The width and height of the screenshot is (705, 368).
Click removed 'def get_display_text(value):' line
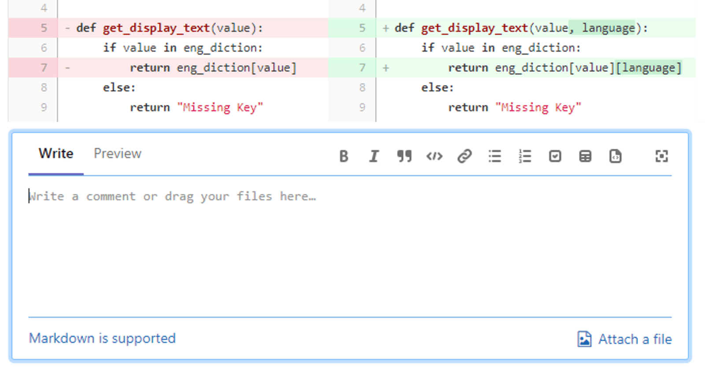click(x=170, y=28)
